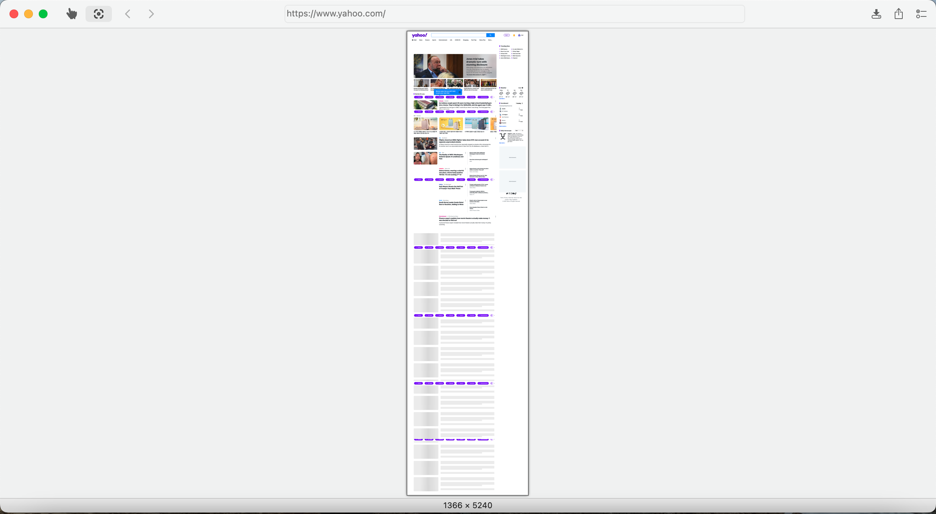Select Finance in the Yahoo navigation bar
This screenshot has width=936, height=514.
(x=427, y=40)
